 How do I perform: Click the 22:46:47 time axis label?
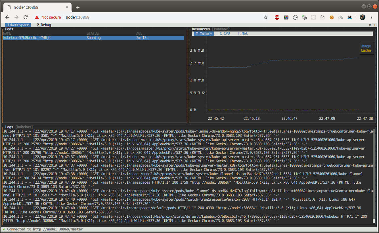tap(289, 119)
